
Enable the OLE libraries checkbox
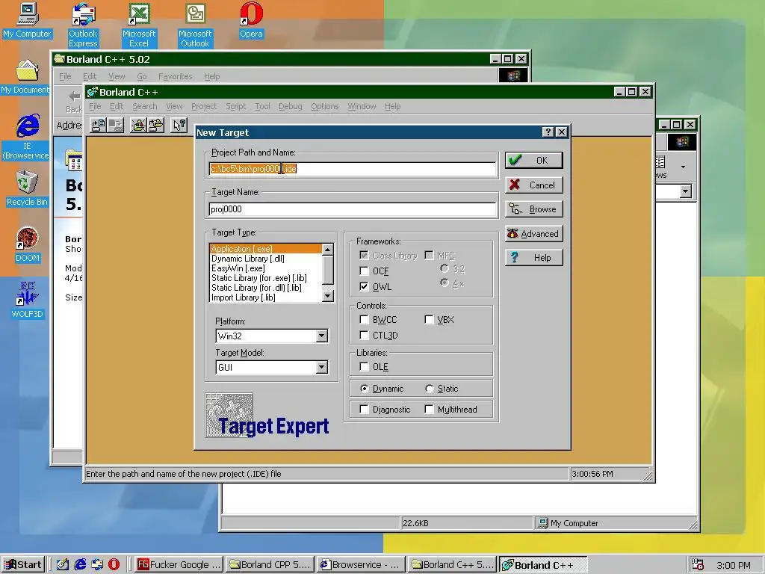[364, 366]
